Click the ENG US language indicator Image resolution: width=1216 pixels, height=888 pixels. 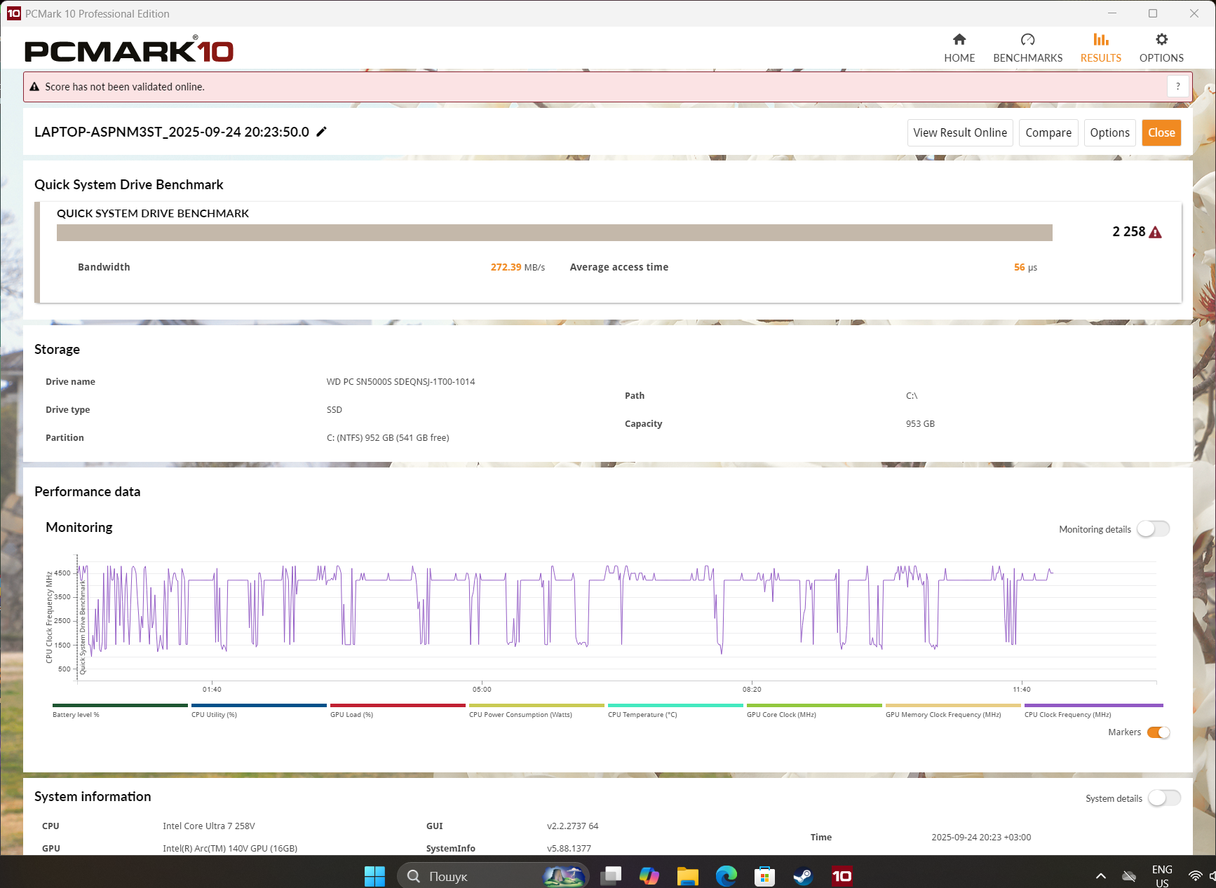click(x=1162, y=875)
